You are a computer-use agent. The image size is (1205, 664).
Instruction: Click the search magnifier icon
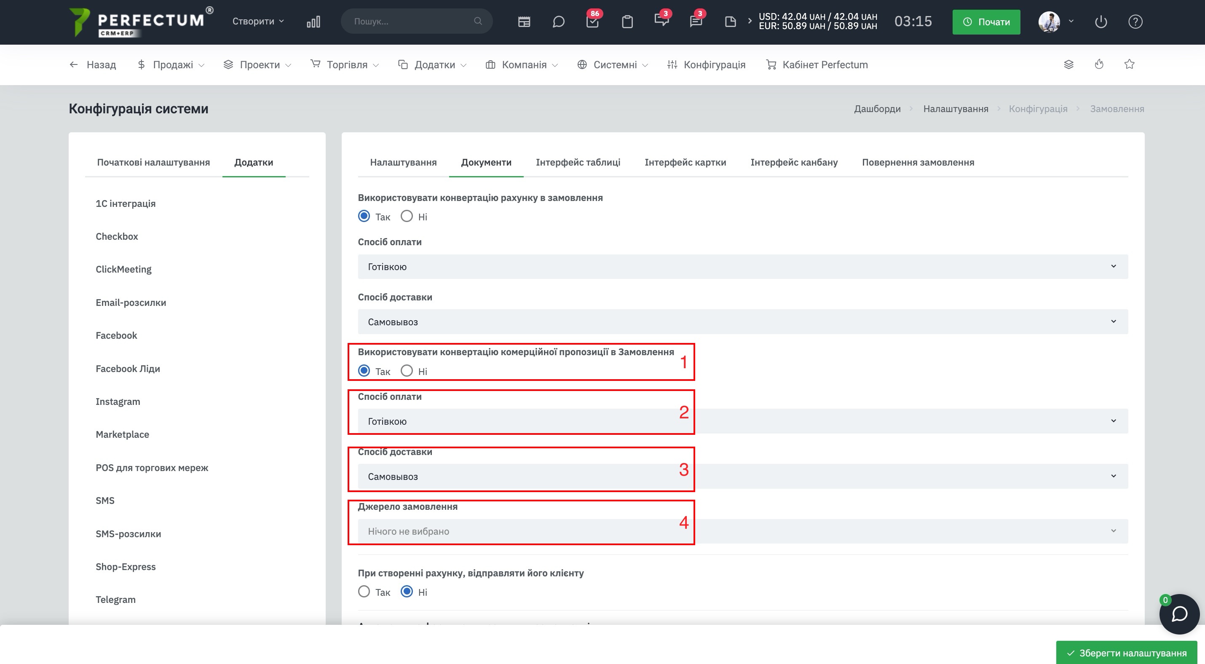(x=478, y=21)
